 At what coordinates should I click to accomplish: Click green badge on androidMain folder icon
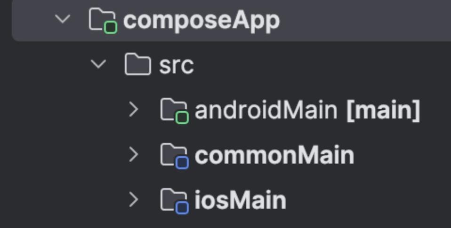(x=182, y=117)
